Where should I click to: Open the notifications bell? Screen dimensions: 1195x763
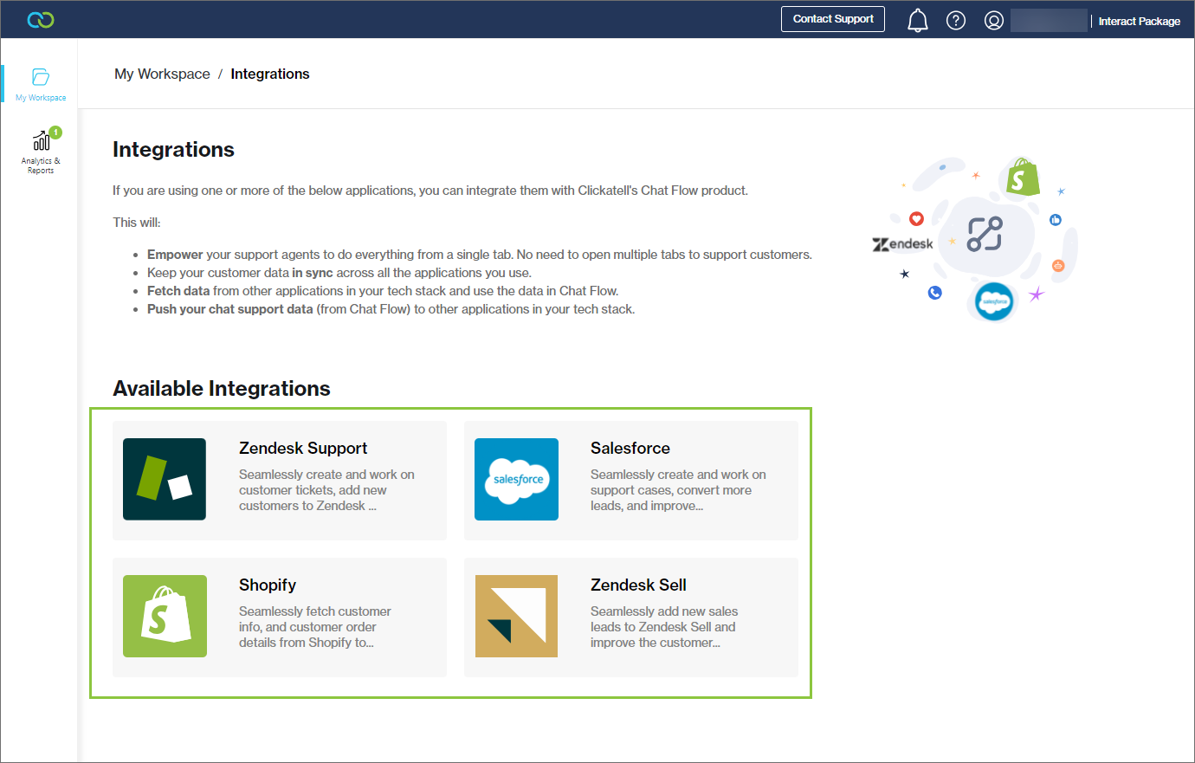point(917,20)
